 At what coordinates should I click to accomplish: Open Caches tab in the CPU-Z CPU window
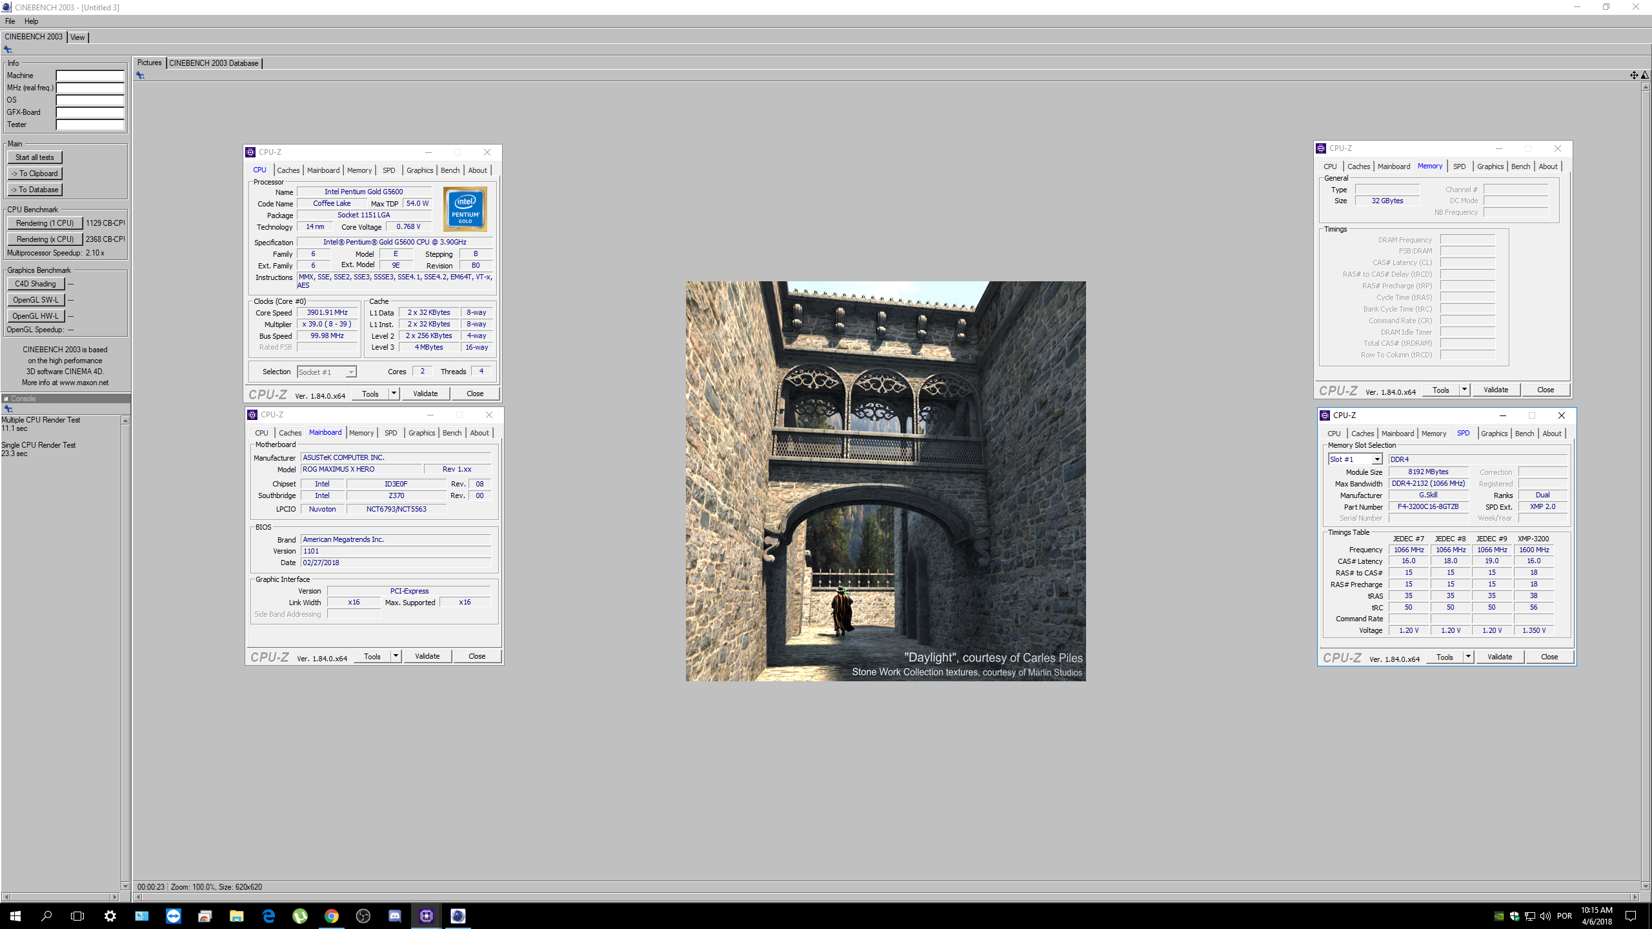point(288,170)
